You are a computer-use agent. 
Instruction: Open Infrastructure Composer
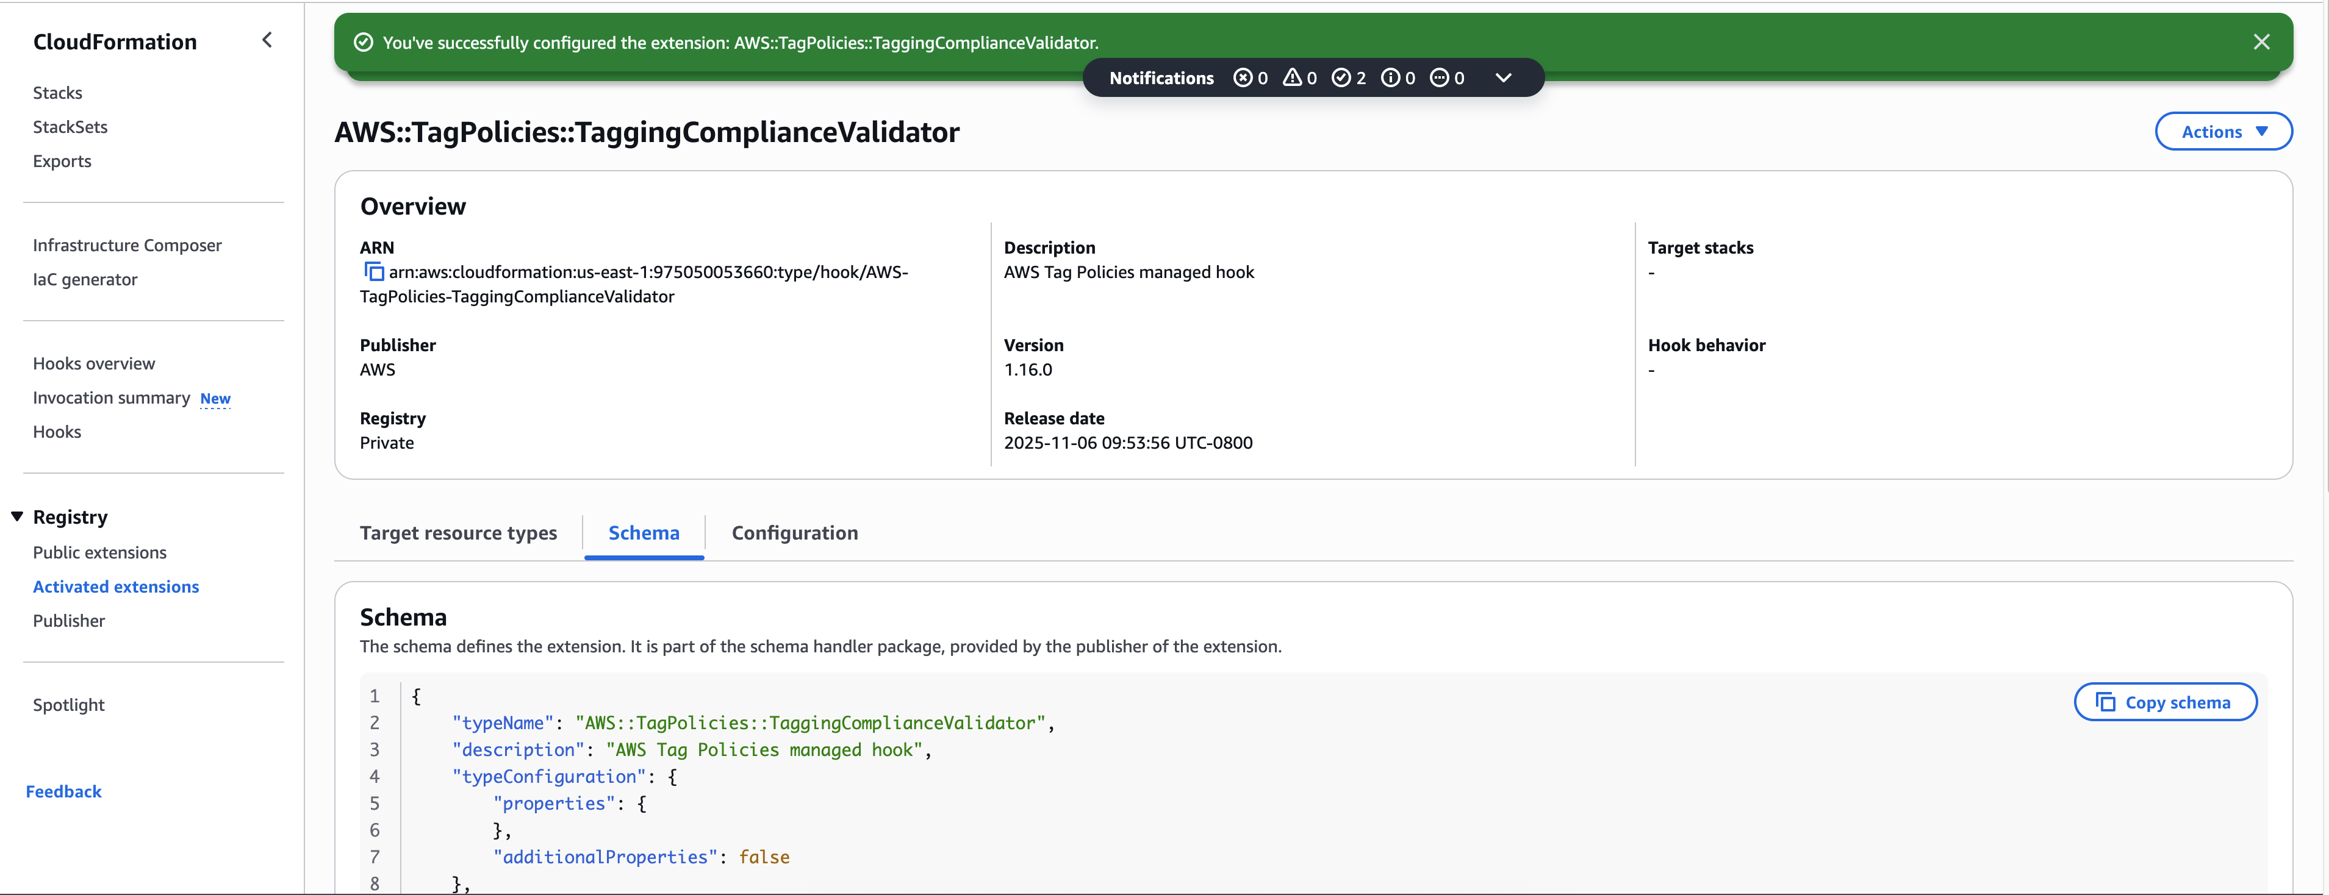[127, 246]
